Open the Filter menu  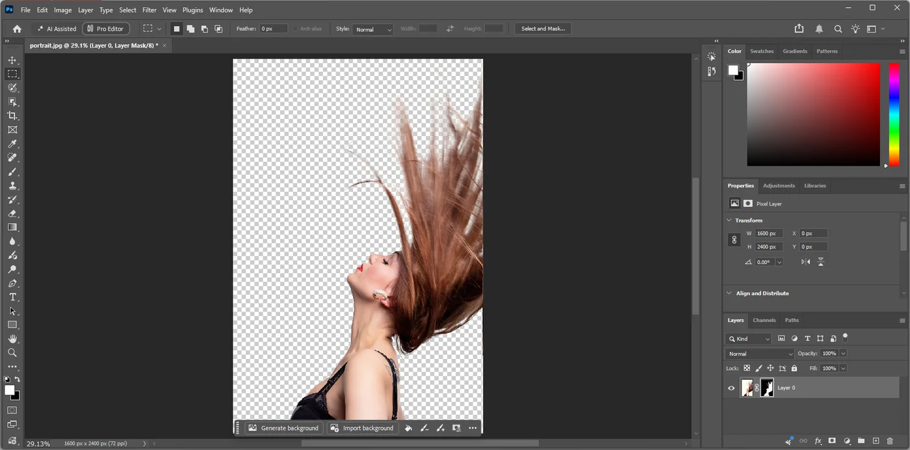click(149, 10)
